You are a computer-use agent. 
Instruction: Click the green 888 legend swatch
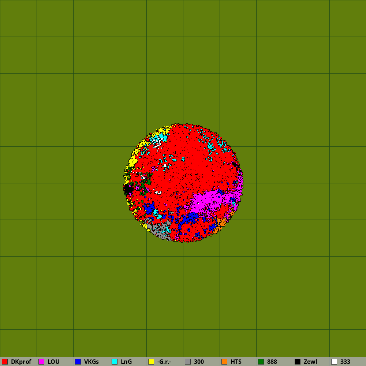coord(261,362)
